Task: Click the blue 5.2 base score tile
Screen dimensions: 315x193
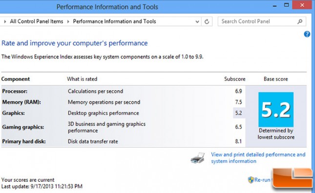Action: [x=276, y=110]
